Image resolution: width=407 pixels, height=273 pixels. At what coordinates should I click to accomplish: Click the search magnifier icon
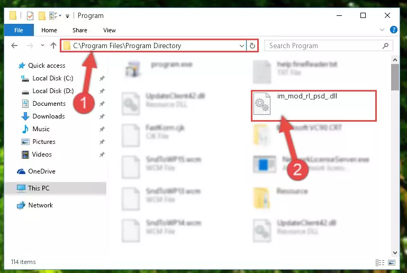pyautogui.click(x=385, y=46)
